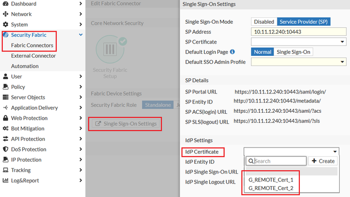350x197 pixels.
Task: Collapse the Security Fabric menu chevron
Action: (x=81, y=35)
